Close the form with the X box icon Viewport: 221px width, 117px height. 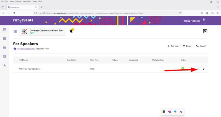point(205,31)
